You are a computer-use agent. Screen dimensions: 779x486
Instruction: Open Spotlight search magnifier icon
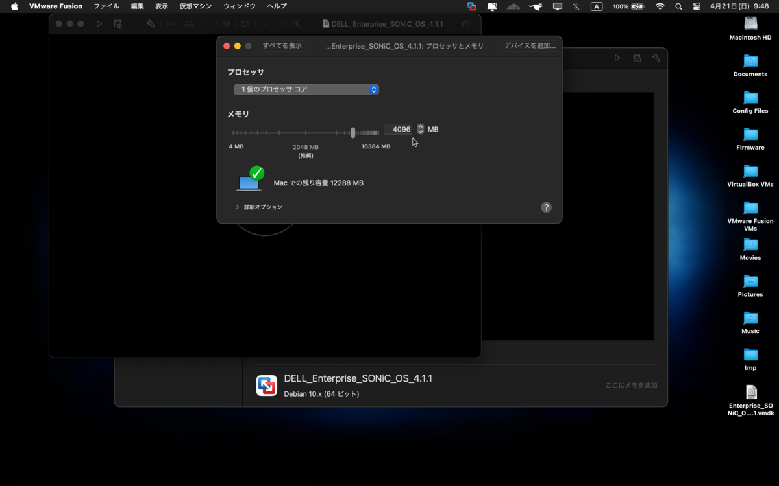678,6
